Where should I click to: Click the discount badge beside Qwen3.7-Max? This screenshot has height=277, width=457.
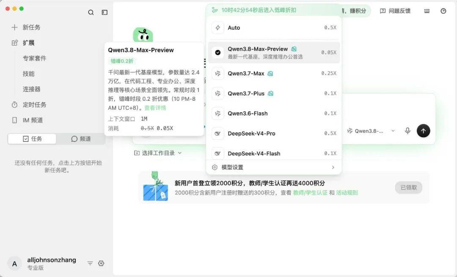coord(270,73)
